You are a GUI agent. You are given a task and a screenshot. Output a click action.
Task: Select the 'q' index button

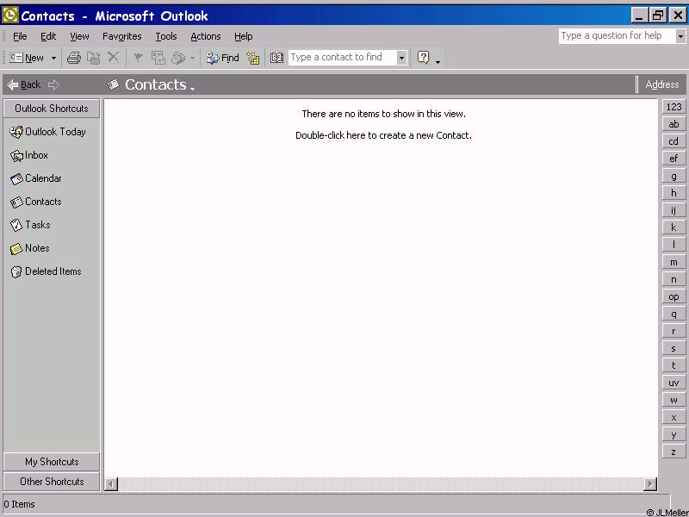673,314
